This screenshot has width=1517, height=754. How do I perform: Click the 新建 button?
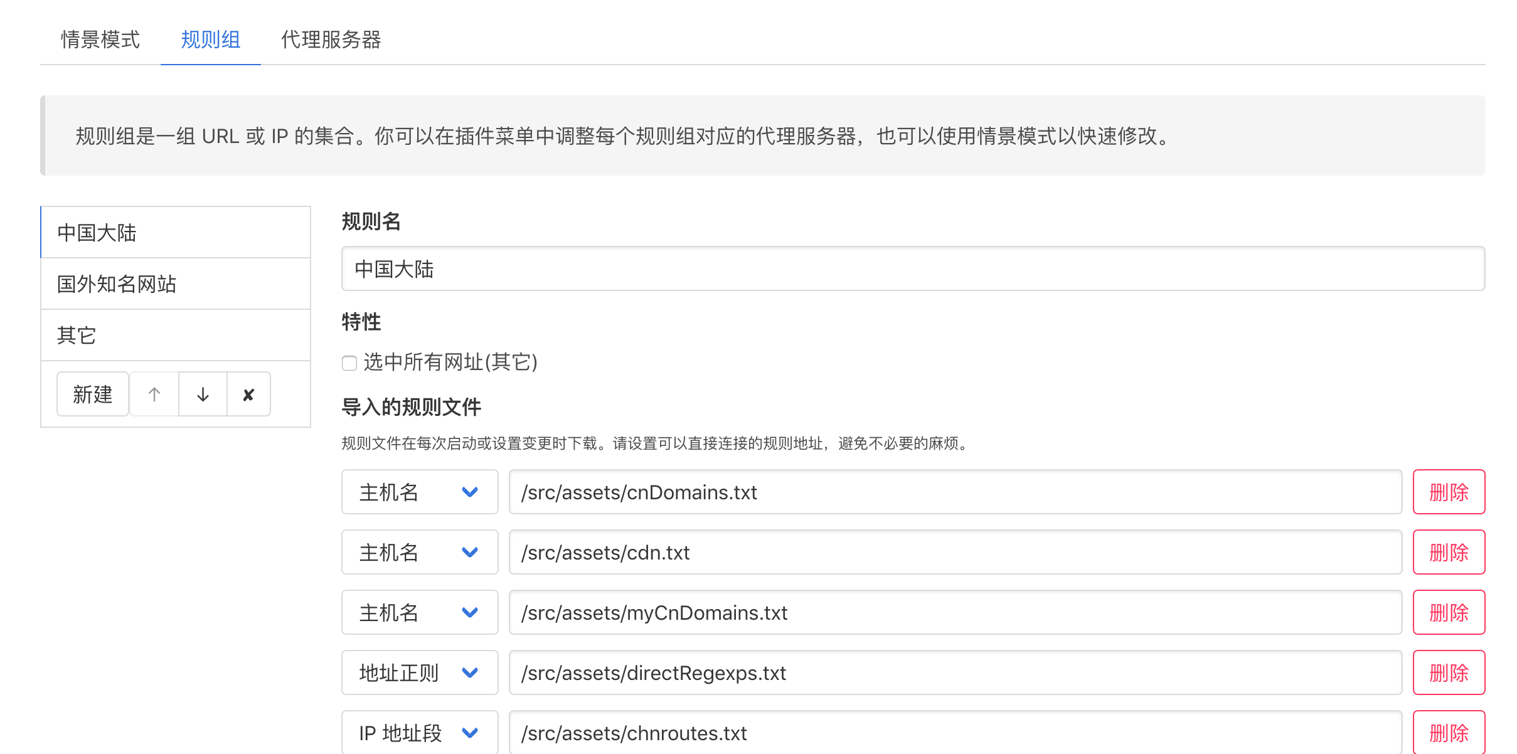coord(93,394)
